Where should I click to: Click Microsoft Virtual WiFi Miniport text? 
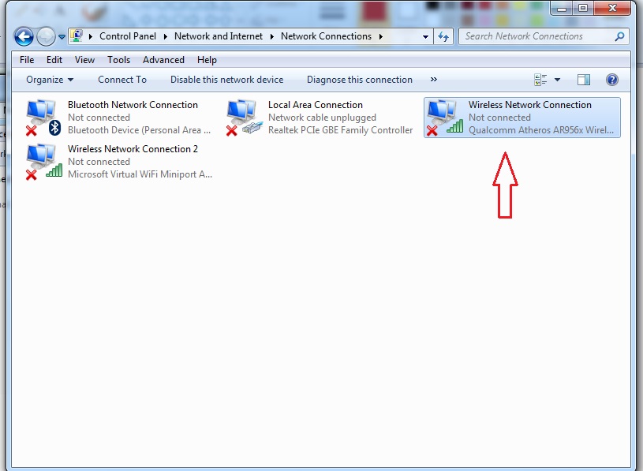pos(140,174)
